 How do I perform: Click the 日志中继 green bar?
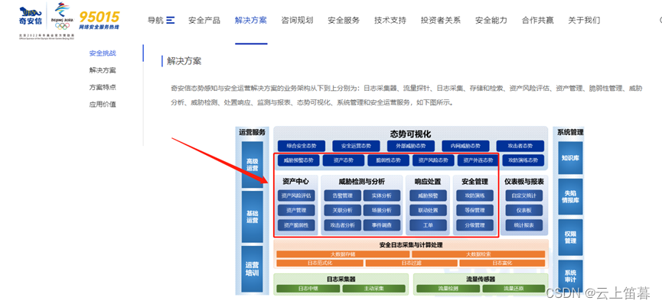[308, 289]
